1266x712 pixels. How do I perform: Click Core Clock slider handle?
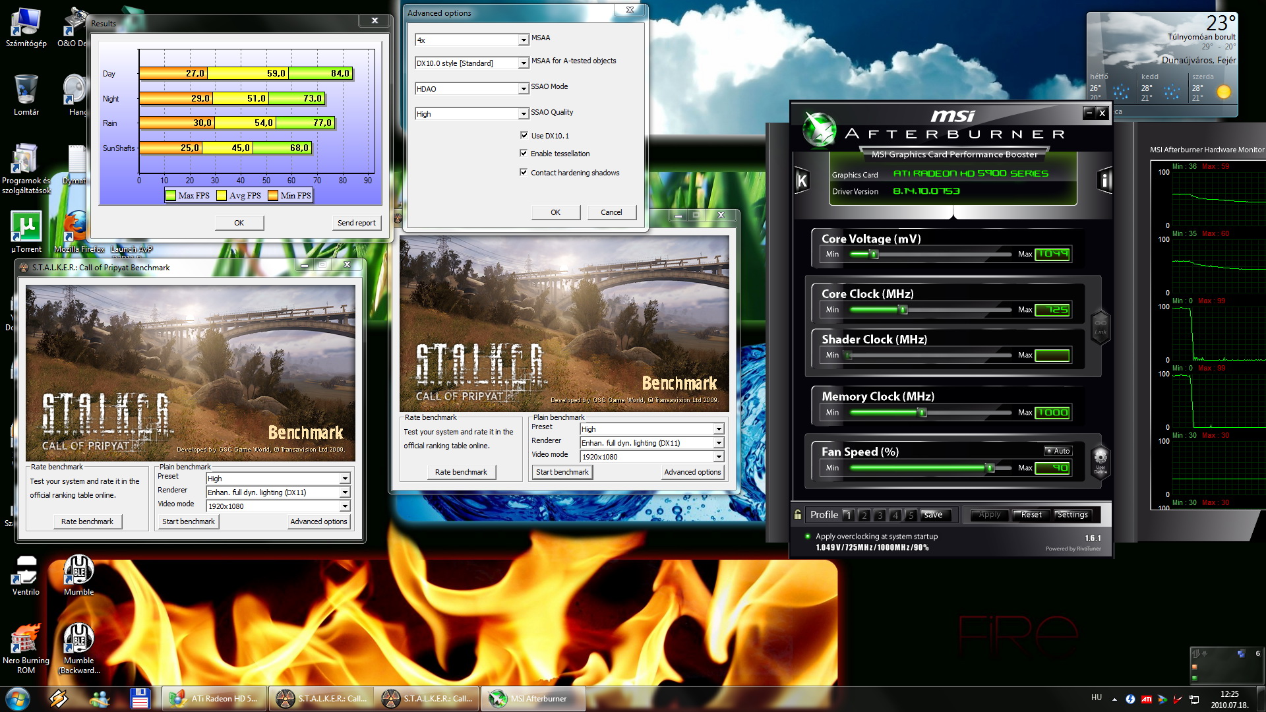(903, 309)
